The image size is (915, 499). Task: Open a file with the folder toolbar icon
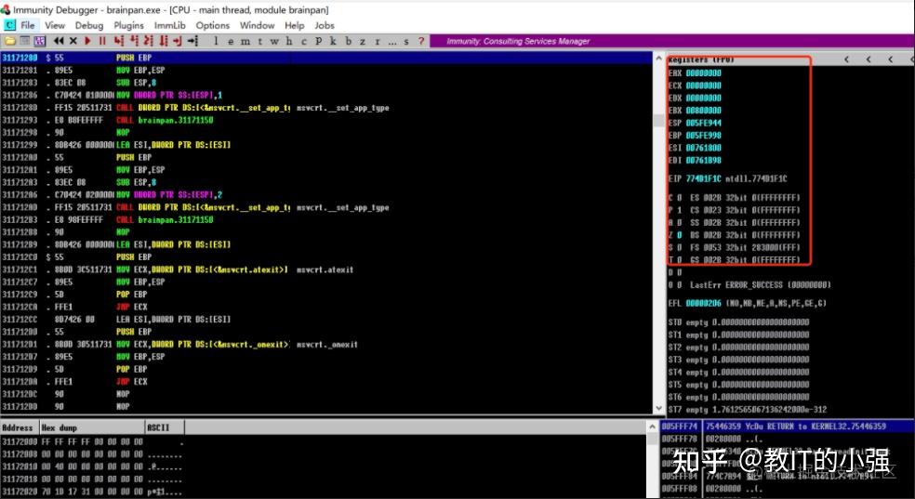click(10, 41)
